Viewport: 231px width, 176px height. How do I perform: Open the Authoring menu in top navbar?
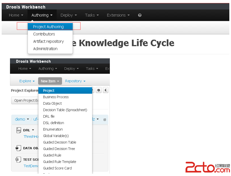point(42,15)
